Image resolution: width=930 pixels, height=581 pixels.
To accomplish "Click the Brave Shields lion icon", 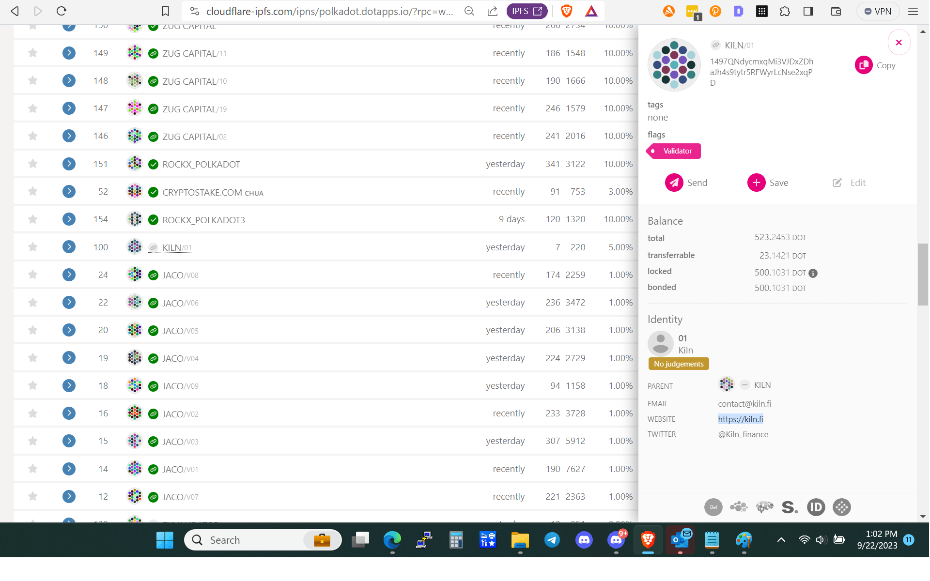I will [566, 11].
